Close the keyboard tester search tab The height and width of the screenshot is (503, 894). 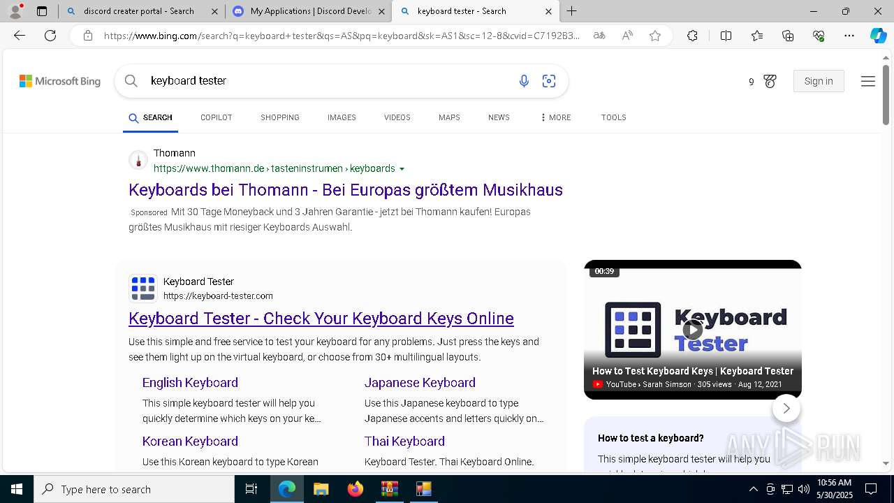[x=548, y=11]
